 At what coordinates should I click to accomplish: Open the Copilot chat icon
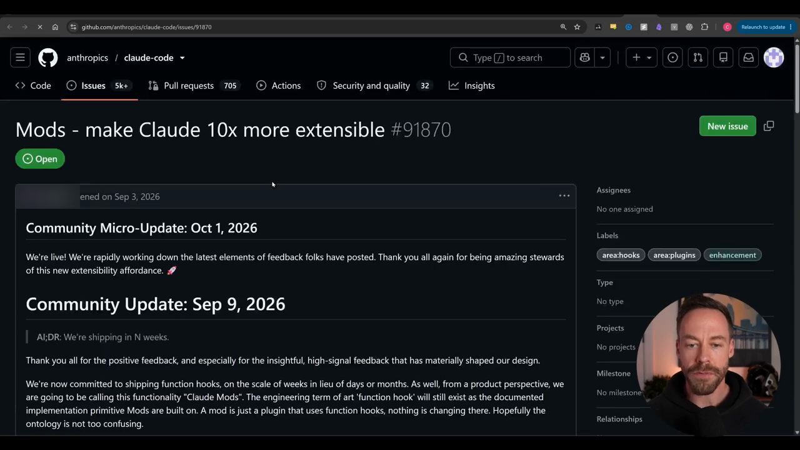pos(585,57)
